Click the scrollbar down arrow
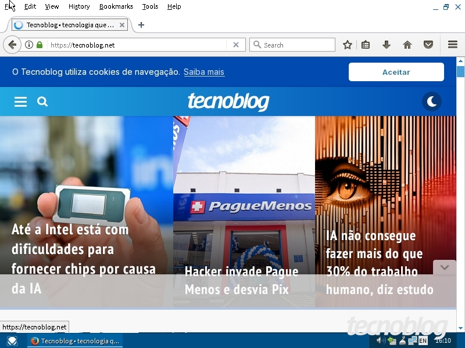 point(462,327)
